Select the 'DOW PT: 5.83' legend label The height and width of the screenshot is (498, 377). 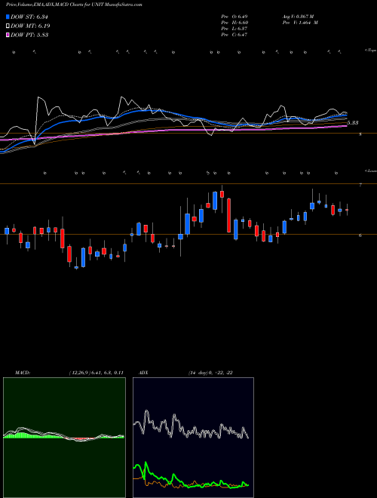click(x=29, y=35)
